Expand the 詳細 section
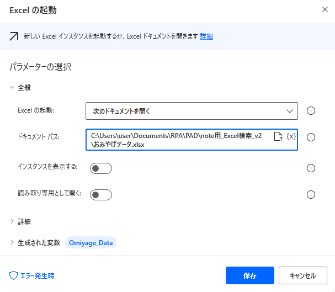335x292 pixels. [12, 221]
